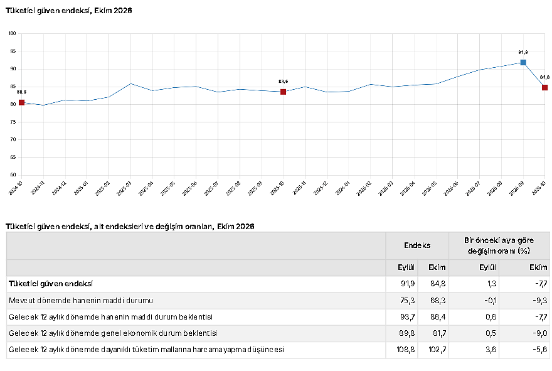Click the '2026-06' x-axis label

click(451, 188)
